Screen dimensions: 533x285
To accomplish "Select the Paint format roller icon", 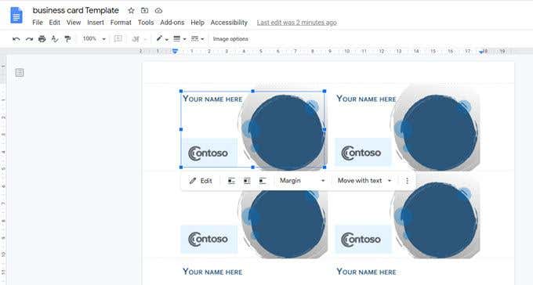I will 67,38.
